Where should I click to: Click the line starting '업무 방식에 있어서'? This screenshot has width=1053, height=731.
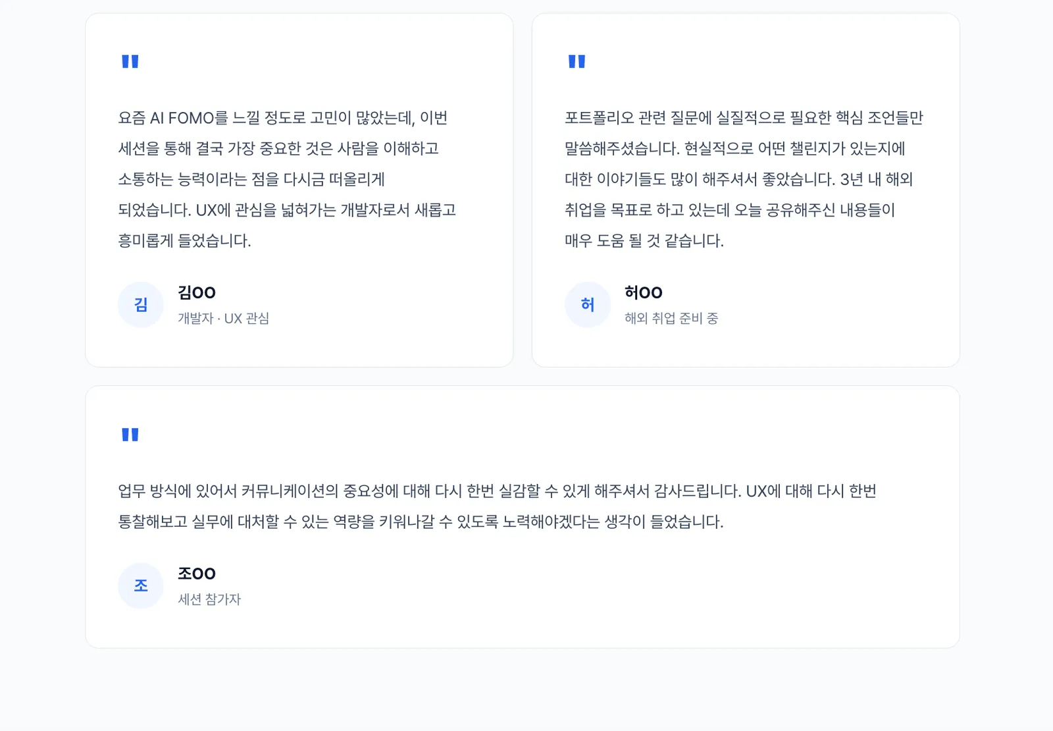click(x=497, y=491)
